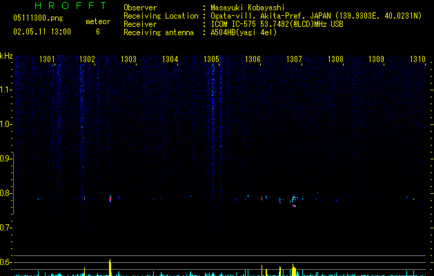434x276 pixels.
Task: Click the bright meteor echo after 1302
Action: (x=110, y=199)
